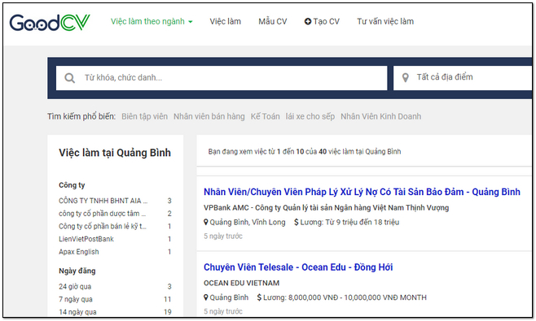Open the Mẫu CV menu item
This screenshot has height=321, width=536.
coord(272,21)
